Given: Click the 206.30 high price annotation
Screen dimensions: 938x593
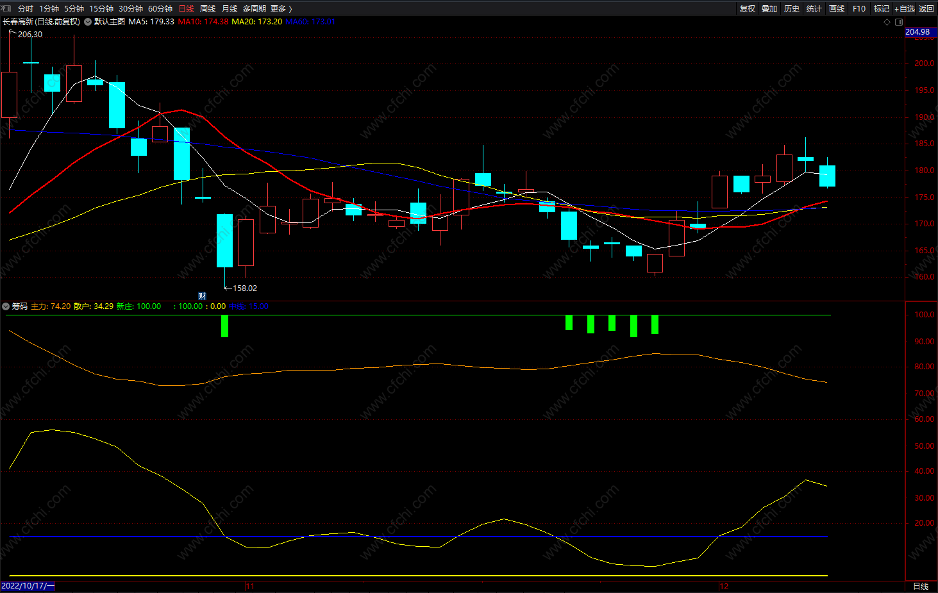Looking at the screenshot, I should (30, 35).
